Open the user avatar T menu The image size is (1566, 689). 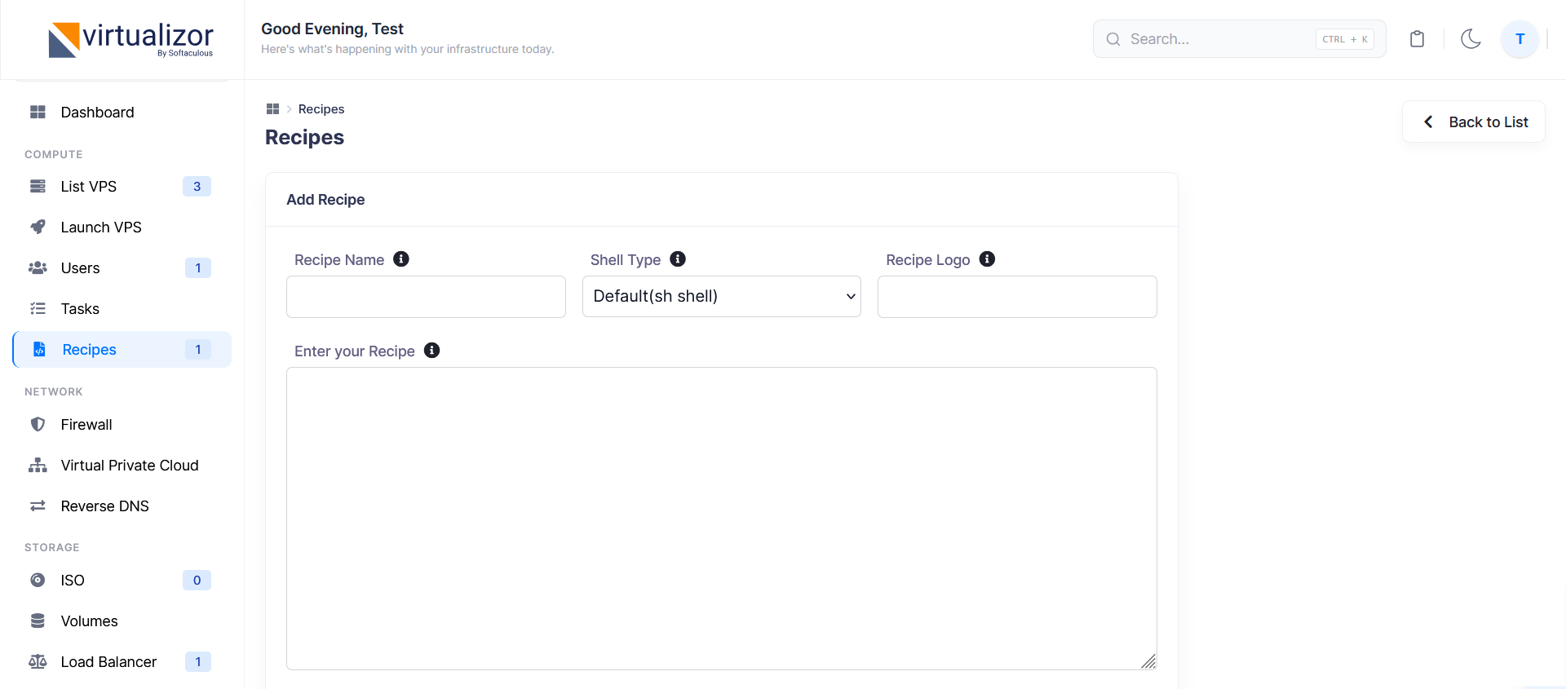pyautogui.click(x=1520, y=39)
